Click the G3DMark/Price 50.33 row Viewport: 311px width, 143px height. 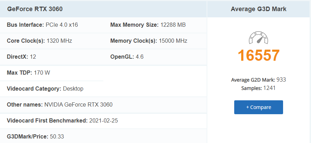pos(103,136)
